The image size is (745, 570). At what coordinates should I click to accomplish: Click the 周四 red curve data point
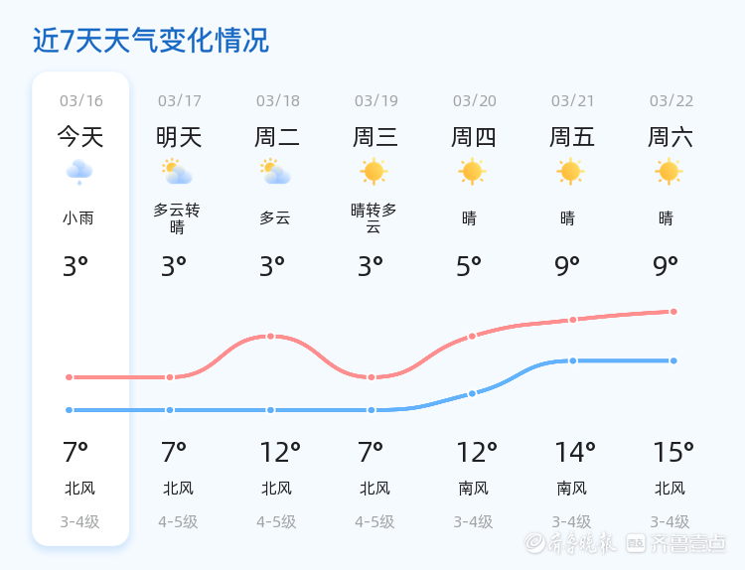(472, 337)
